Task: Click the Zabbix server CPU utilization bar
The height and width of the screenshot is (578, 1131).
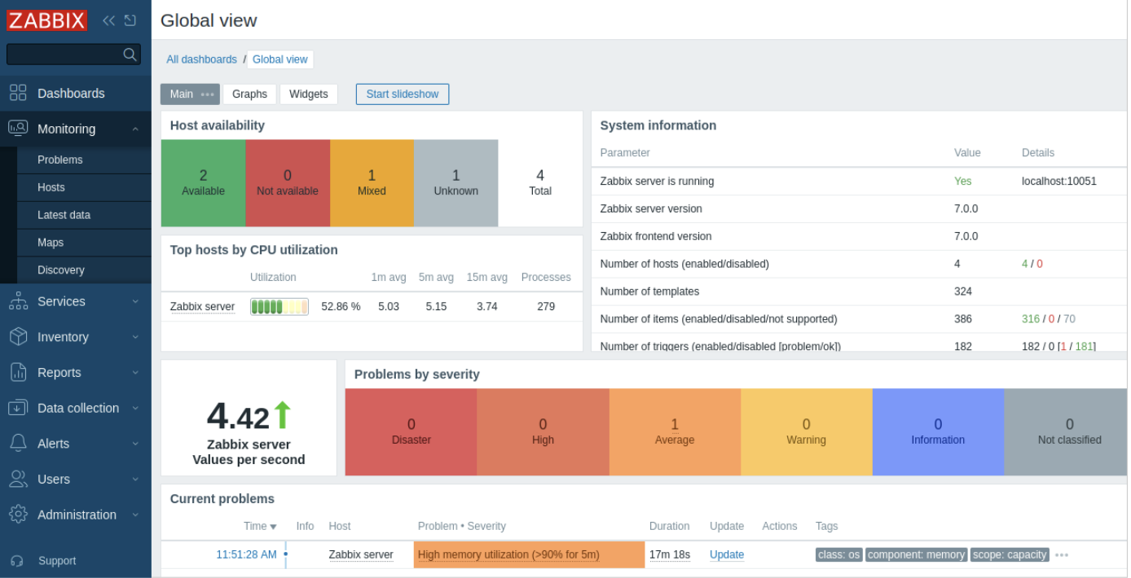Action: (279, 306)
